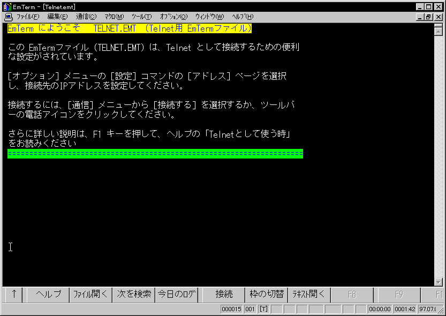
Task: Click the [T] status bar indicator
Action: 263,309
